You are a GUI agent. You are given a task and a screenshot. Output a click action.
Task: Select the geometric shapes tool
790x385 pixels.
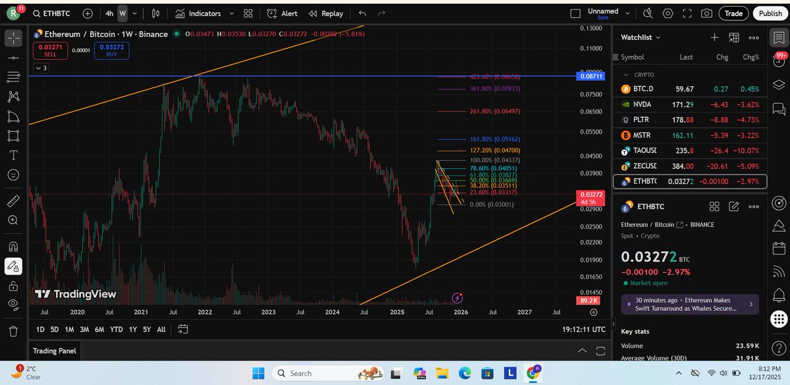[13, 136]
